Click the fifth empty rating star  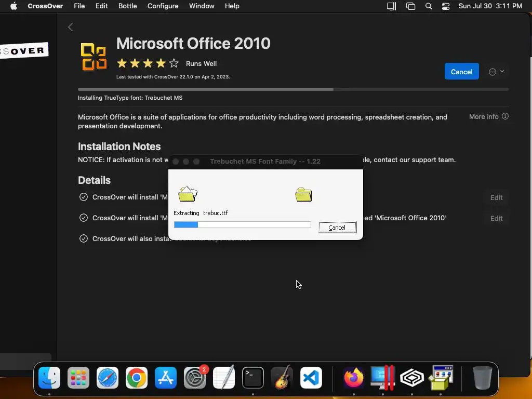[x=174, y=63]
